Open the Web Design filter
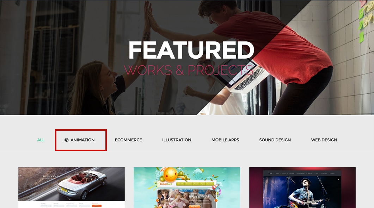The width and height of the screenshot is (374, 208). (324, 140)
